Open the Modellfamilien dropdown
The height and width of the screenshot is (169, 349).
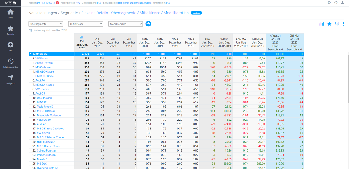coord(125,24)
